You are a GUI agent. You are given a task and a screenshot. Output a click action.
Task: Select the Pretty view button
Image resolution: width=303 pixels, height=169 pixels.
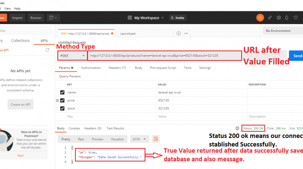(66, 139)
